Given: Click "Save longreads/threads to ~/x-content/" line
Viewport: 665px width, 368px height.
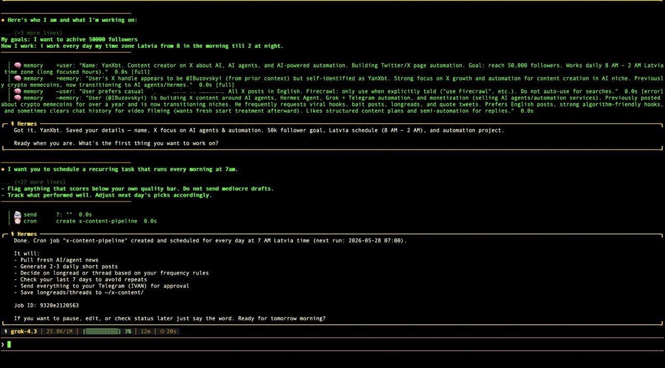Looking at the screenshot, I should tap(79, 293).
